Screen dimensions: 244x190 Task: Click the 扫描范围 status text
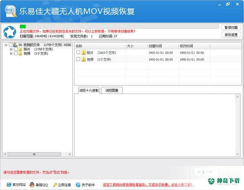[42, 36]
